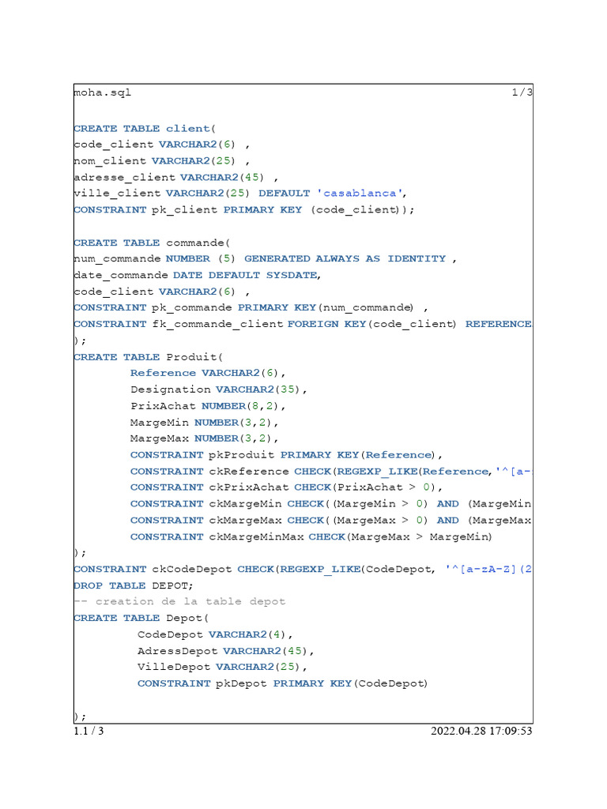Click the DROP TABLE DEPOT statement

133,585
